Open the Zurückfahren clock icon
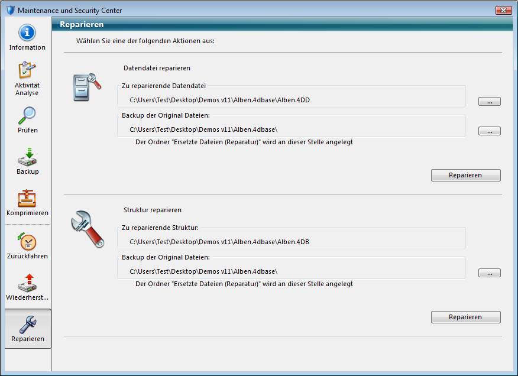This screenshot has height=376, width=518. pos(27,241)
